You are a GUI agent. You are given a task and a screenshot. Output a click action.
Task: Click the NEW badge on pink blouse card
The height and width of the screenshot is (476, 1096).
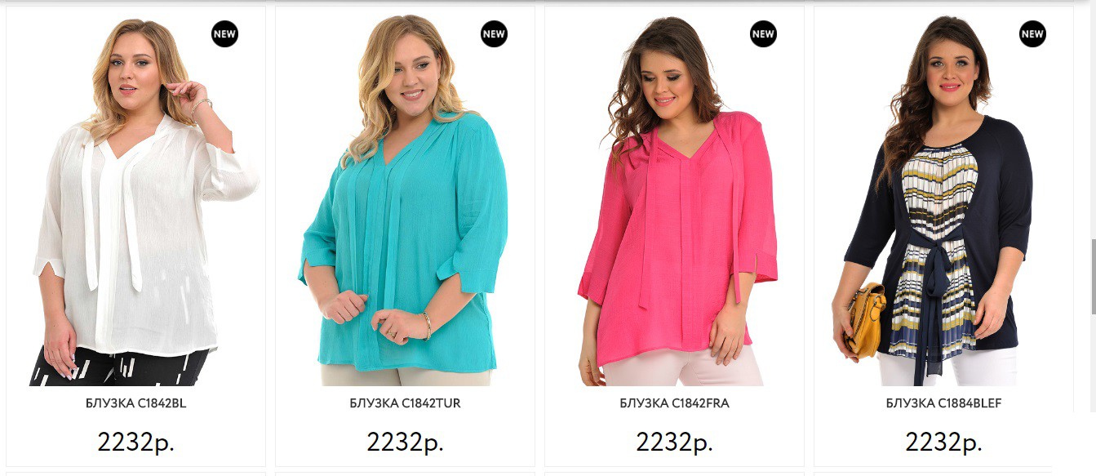(763, 34)
